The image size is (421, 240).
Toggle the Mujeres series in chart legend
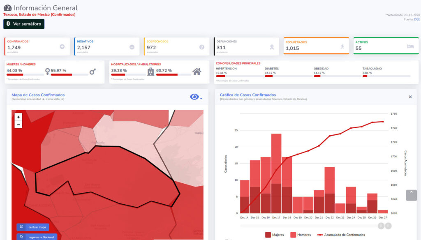point(274,235)
